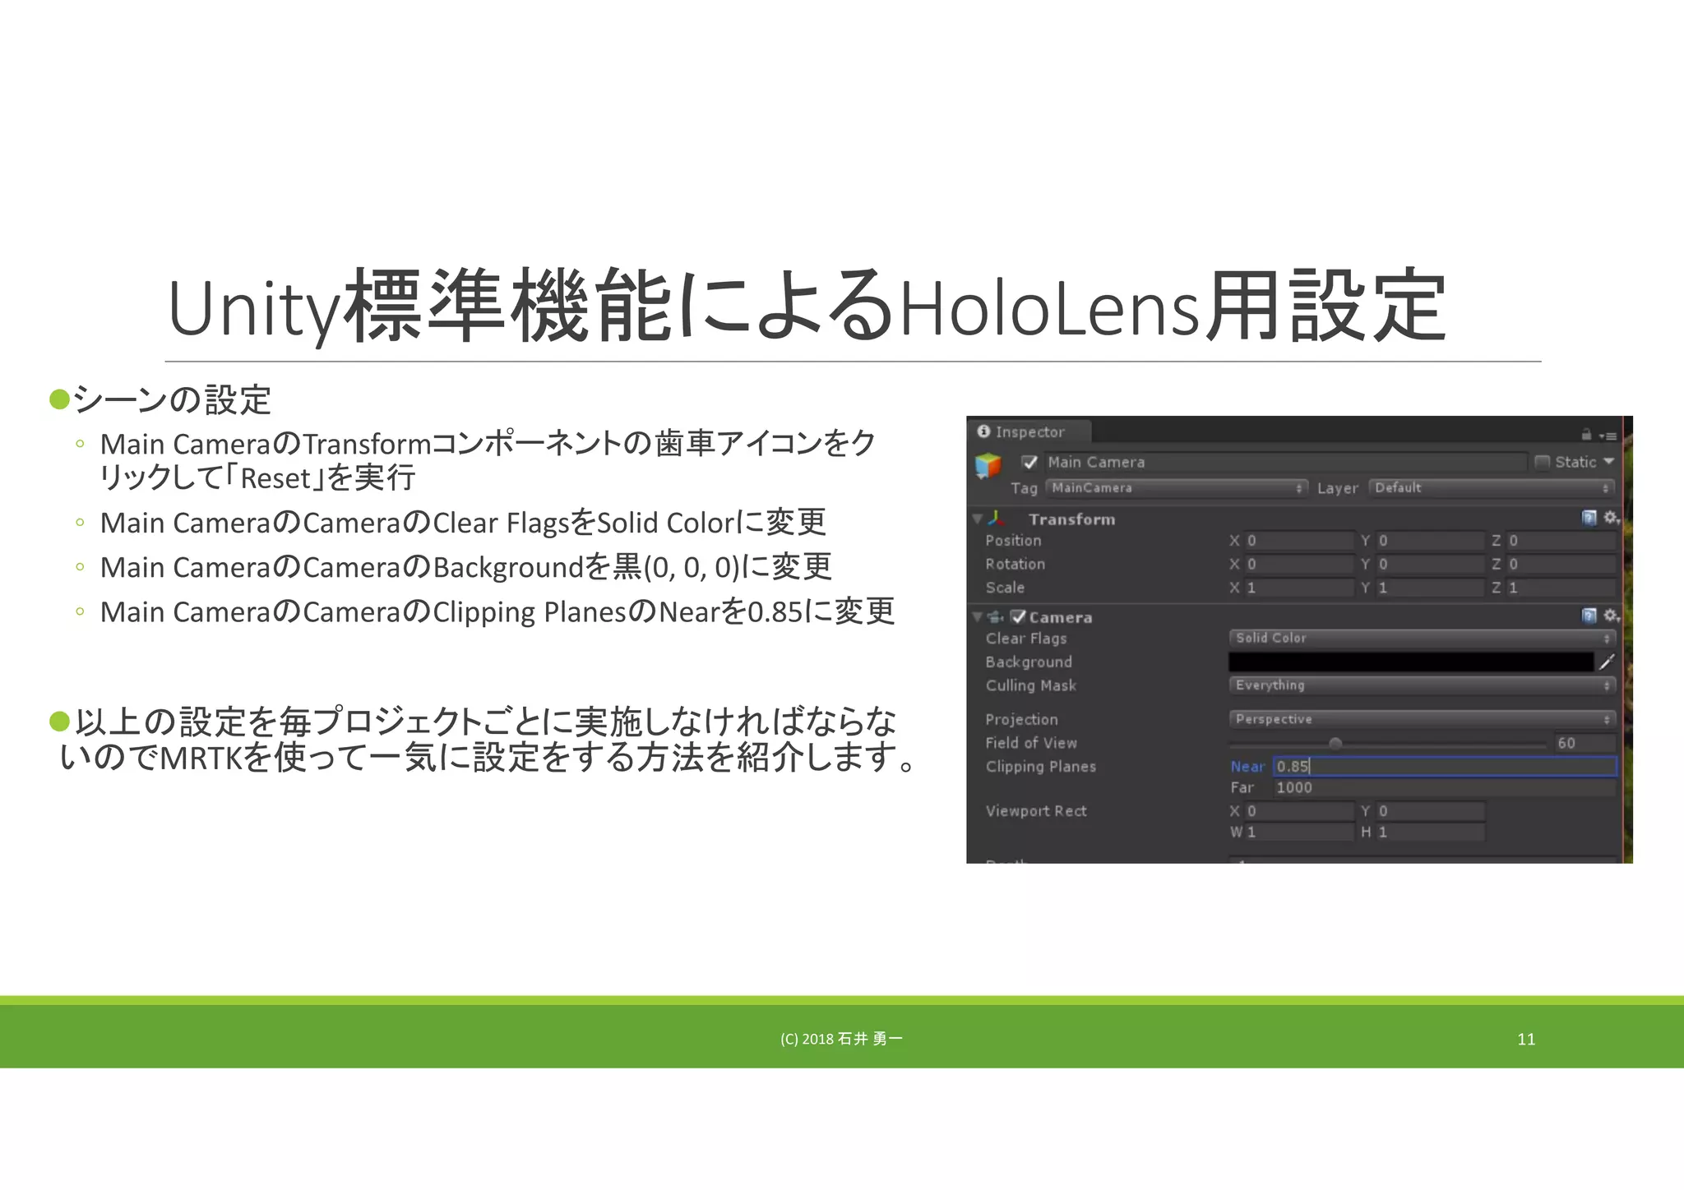1684x1190 pixels.
Task: Click the Inspector lock icon
Action: click(x=1586, y=435)
